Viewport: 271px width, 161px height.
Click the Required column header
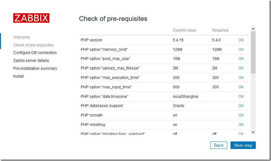(x=220, y=30)
